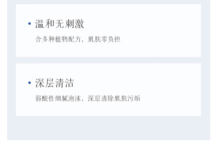Screen dimensions: 217x153
Task: Click the 温 character in the first heading
Action: [x=40, y=24]
